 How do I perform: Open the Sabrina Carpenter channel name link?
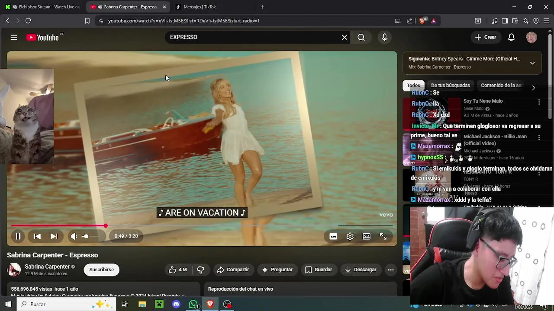pos(47,267)
